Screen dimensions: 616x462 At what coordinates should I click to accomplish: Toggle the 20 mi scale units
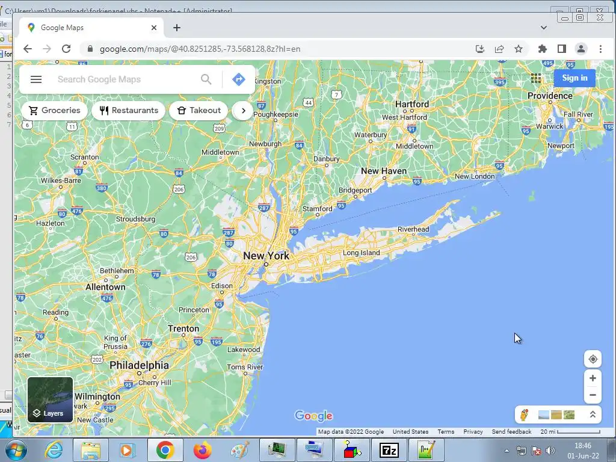(570, 431)
